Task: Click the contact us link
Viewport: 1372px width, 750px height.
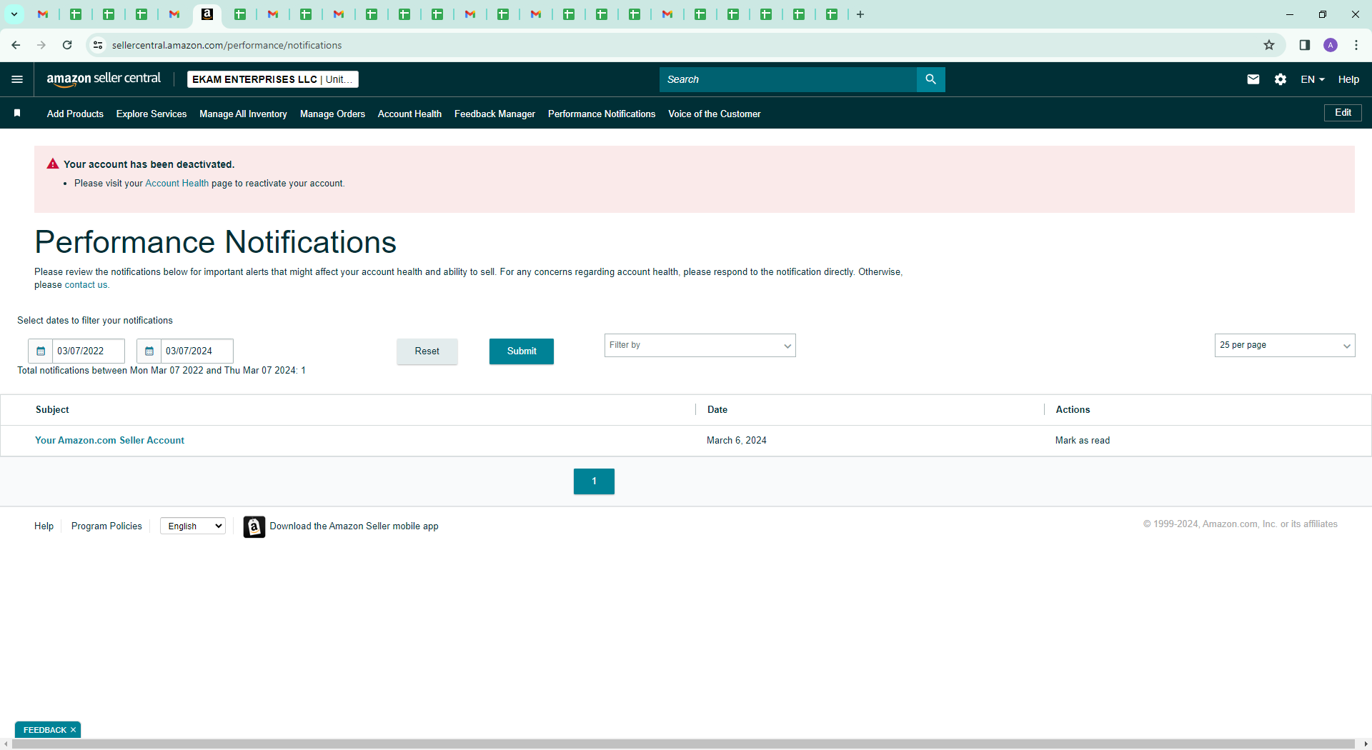Action: point(86,285)
